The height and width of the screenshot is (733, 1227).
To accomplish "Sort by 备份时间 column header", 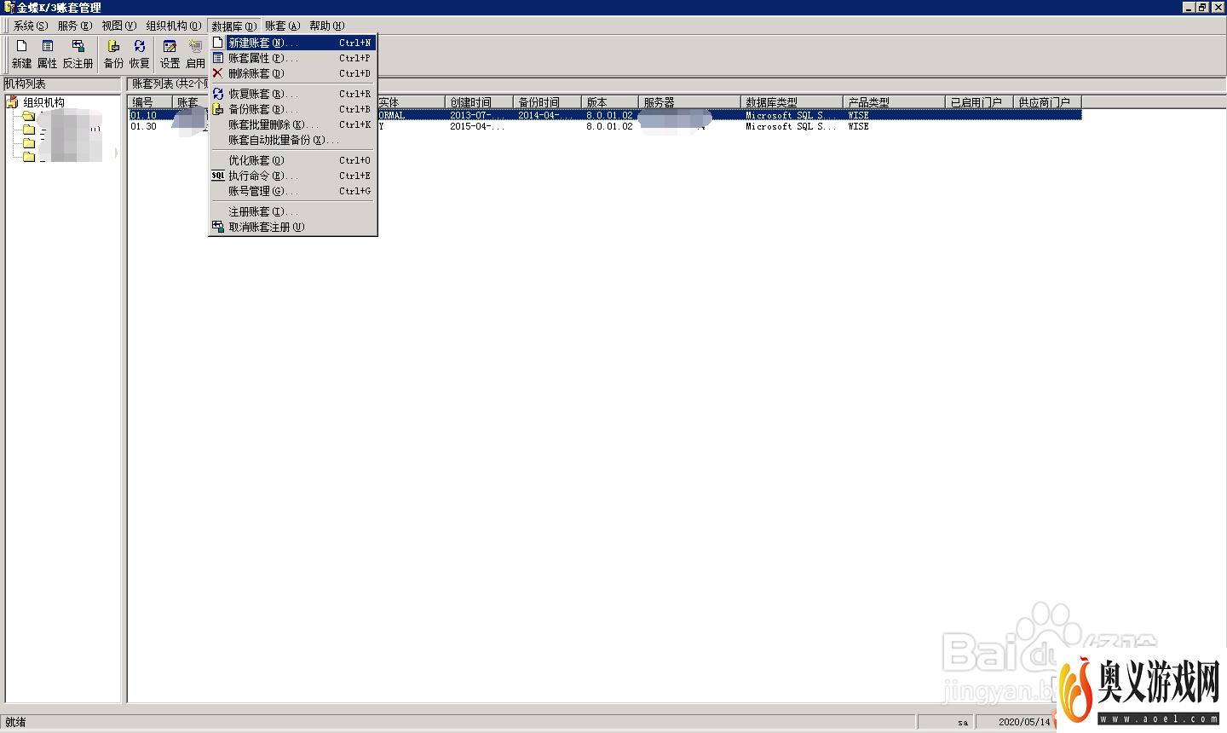I will click(547, 102).
